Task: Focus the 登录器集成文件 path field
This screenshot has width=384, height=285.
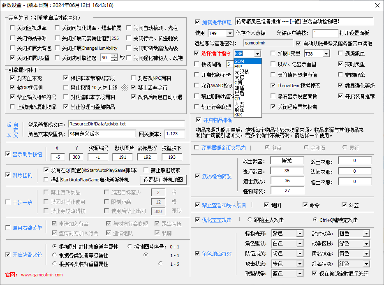Action: point(127,124)
